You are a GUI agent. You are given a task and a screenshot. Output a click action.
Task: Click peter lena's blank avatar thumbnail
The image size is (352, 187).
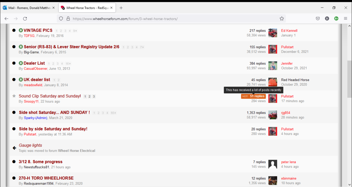coord(273,164)
